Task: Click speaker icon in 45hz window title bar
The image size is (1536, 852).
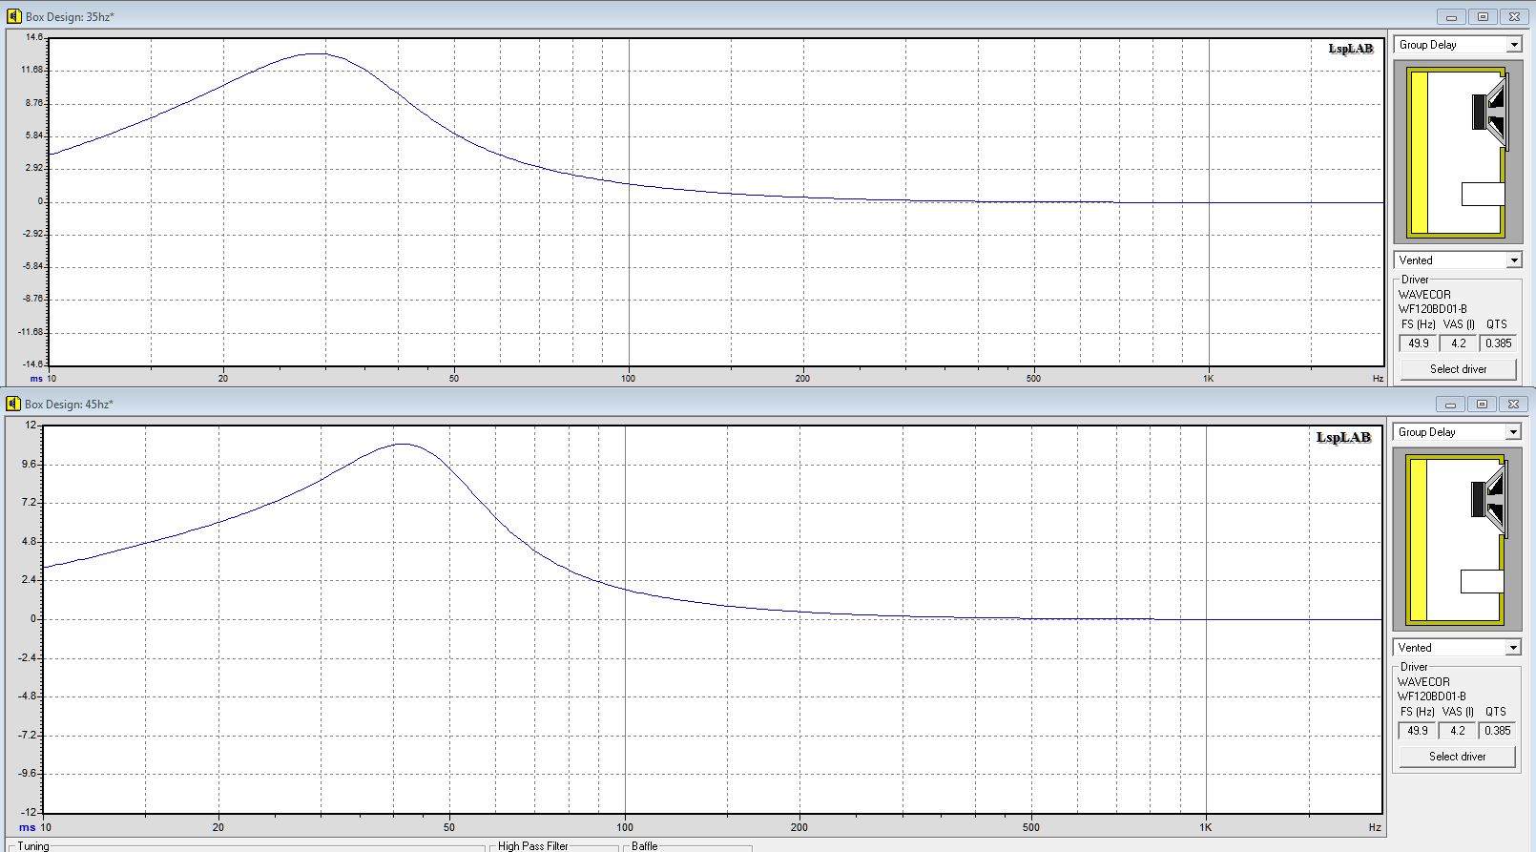Action: click(x=13, y=404)
